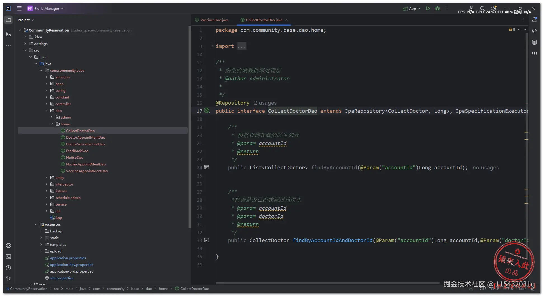Click the gutter icon on line 17
The width and height of the screenshot is (543, 296).
(207, 111)
